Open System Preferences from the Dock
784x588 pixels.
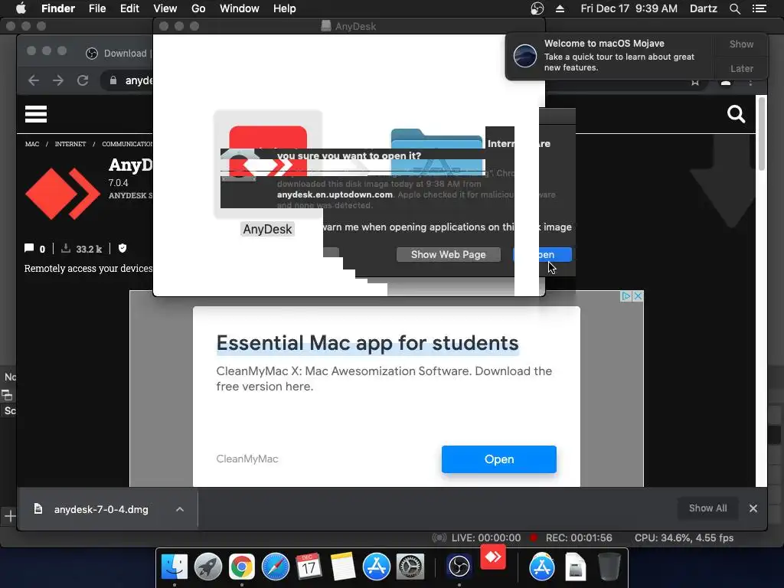(410, 567)
